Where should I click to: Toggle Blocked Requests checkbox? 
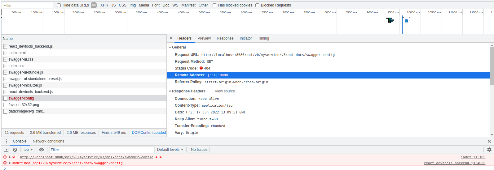tap(257, 5)
